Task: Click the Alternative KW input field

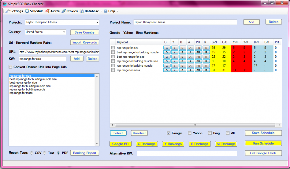Action: point(187,153)
